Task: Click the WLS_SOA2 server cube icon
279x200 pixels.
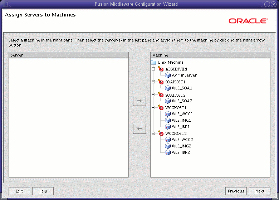Action: coord(168,101)
